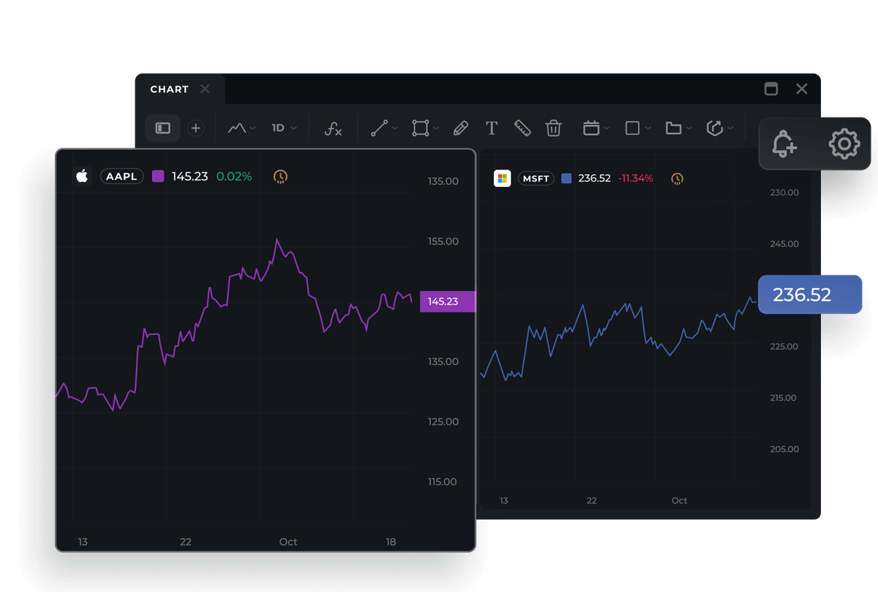The height and width of the screenshot is (592, 878).
Task: Click the green 0.02% change value
Action: pos(234,176)
